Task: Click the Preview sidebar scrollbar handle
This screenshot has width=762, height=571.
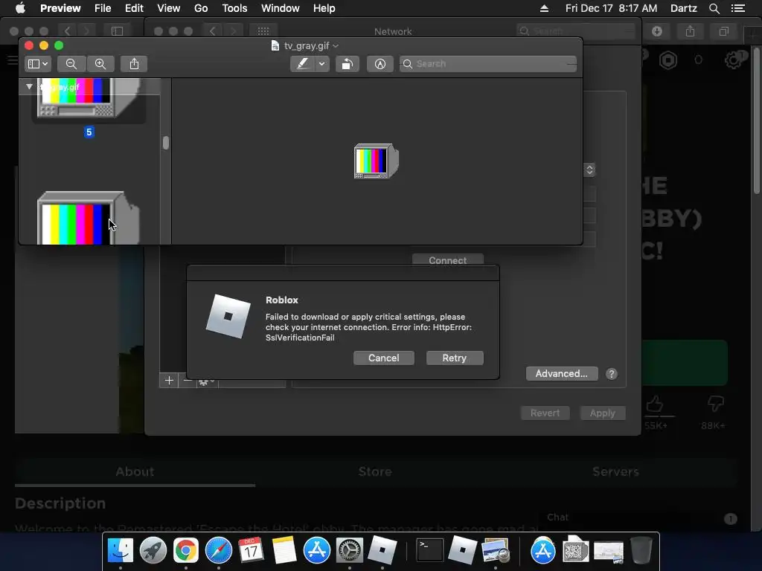Action: [x=166, y=143]
